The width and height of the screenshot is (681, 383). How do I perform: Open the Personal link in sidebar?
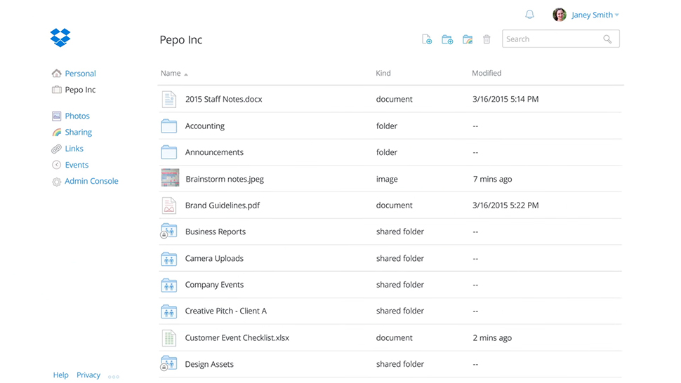pyautogui.click(x=80, y=74)
